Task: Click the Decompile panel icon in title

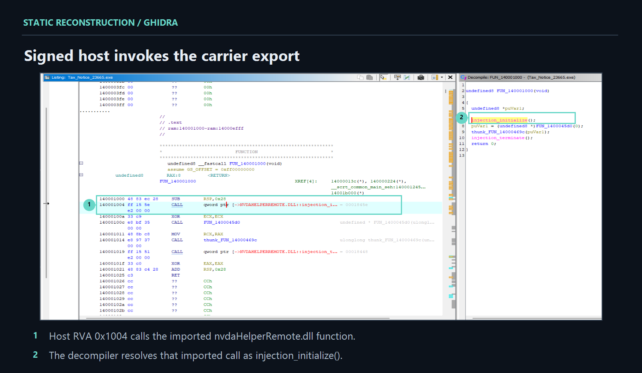Action: coord(463,77)
